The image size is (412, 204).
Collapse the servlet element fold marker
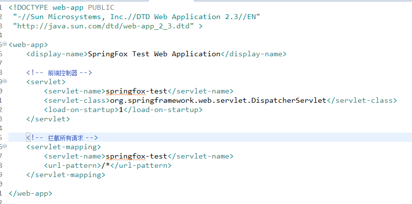4,81
